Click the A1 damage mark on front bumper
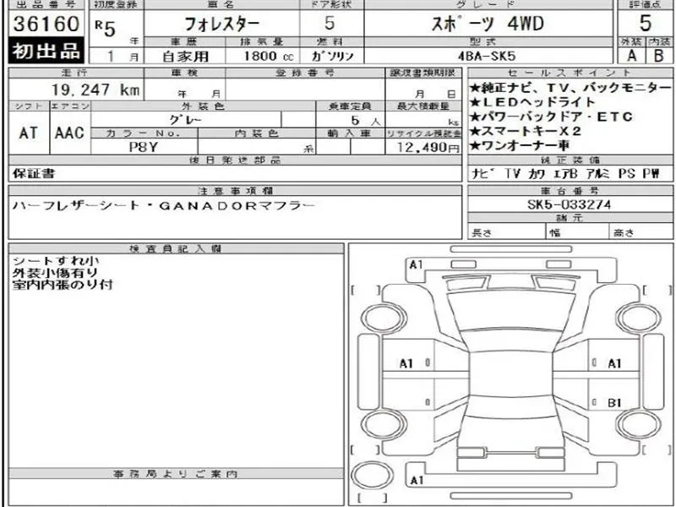Viewport: 676px width, 507px height. [x=415, y=264]
